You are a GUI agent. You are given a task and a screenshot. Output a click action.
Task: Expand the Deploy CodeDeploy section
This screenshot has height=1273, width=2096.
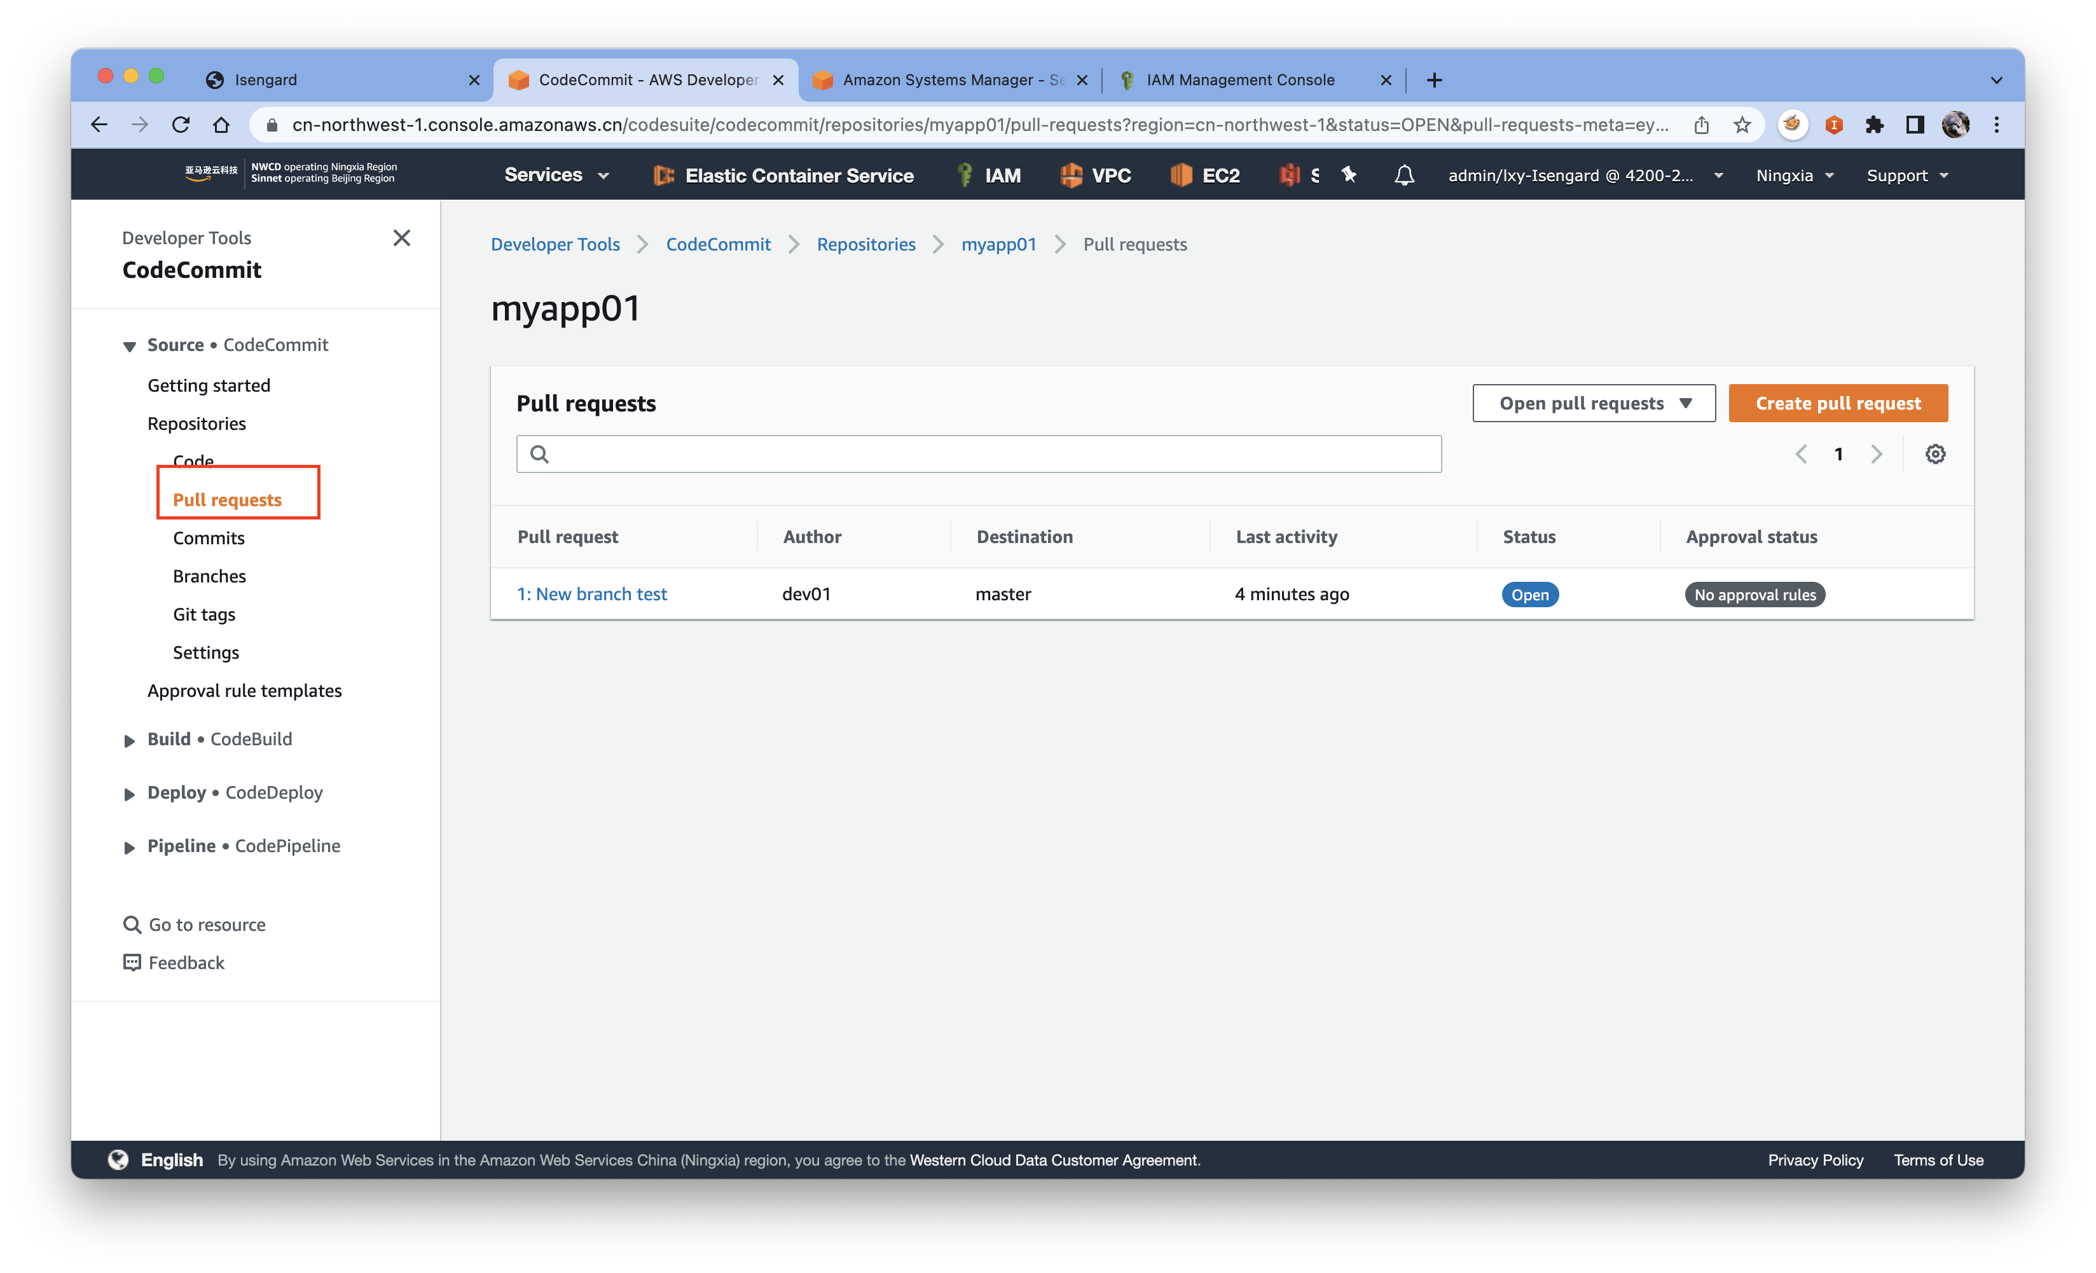point(129,794)
